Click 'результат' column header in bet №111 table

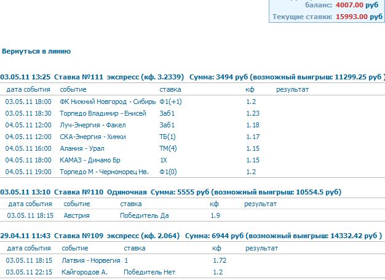pyautogui.click(x=292, y=90)
